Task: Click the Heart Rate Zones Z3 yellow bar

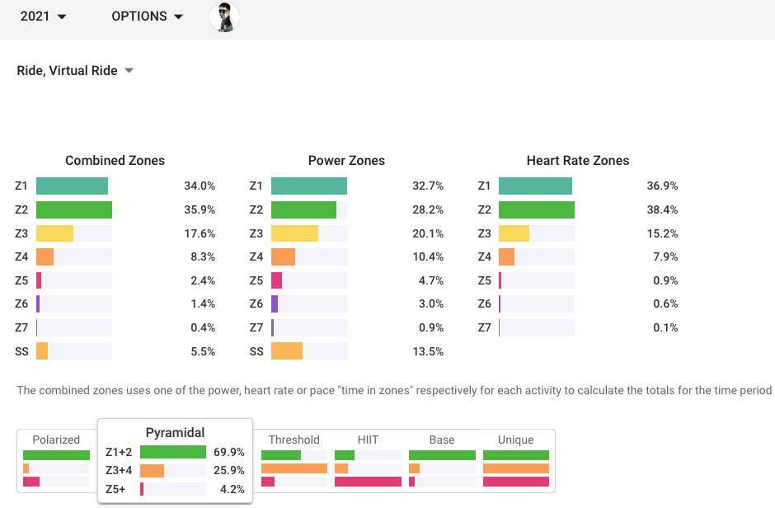Action: click(x=514, y=233)
